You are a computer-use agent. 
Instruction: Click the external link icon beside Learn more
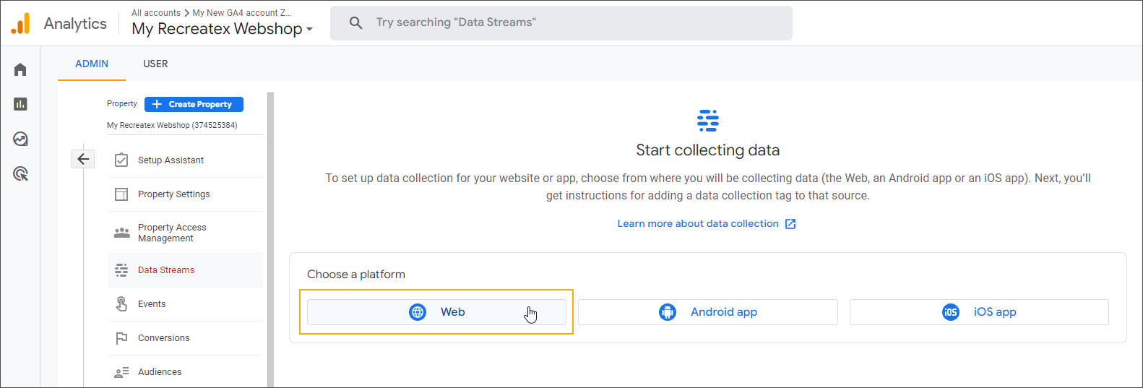[x=790, y=224]
